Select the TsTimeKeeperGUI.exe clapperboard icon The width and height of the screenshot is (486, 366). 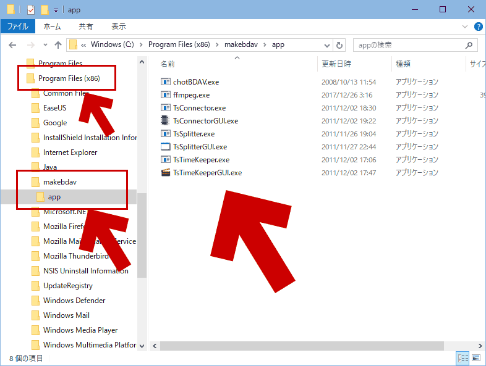(x=166, y=172)
